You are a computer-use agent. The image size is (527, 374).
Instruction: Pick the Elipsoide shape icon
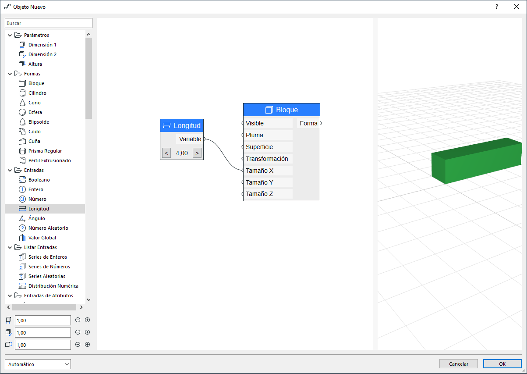pyautogui.click(x=23, y=122)
